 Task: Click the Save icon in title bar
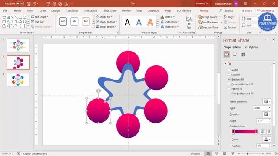click(x=29, y=3)
